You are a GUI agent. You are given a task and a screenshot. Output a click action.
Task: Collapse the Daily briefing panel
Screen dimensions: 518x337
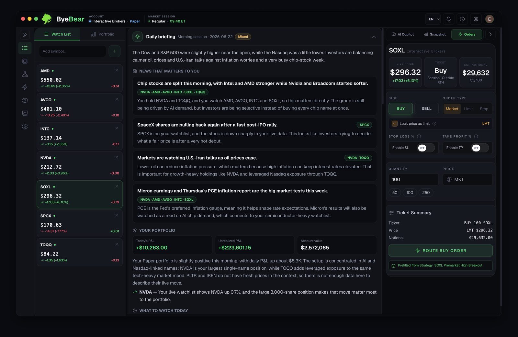pos(374,37)
